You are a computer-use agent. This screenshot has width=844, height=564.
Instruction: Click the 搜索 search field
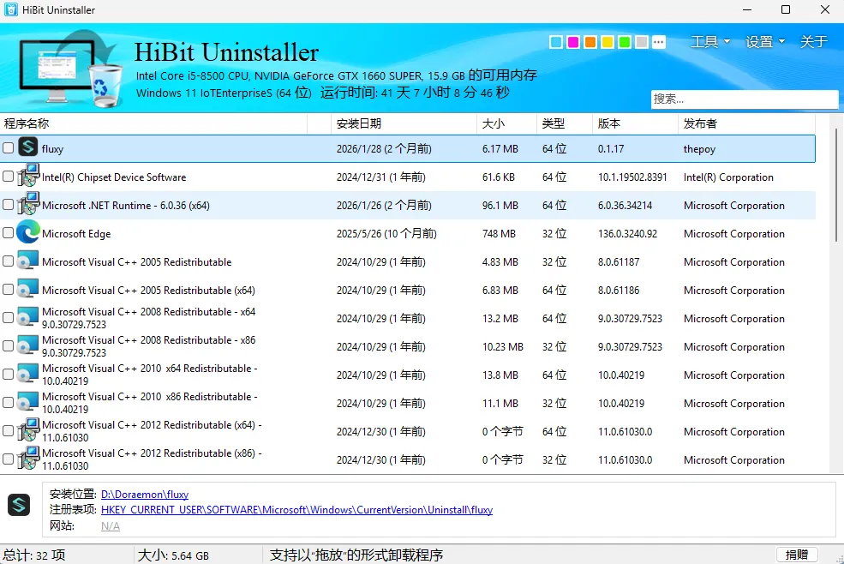(x=745, y=99)
